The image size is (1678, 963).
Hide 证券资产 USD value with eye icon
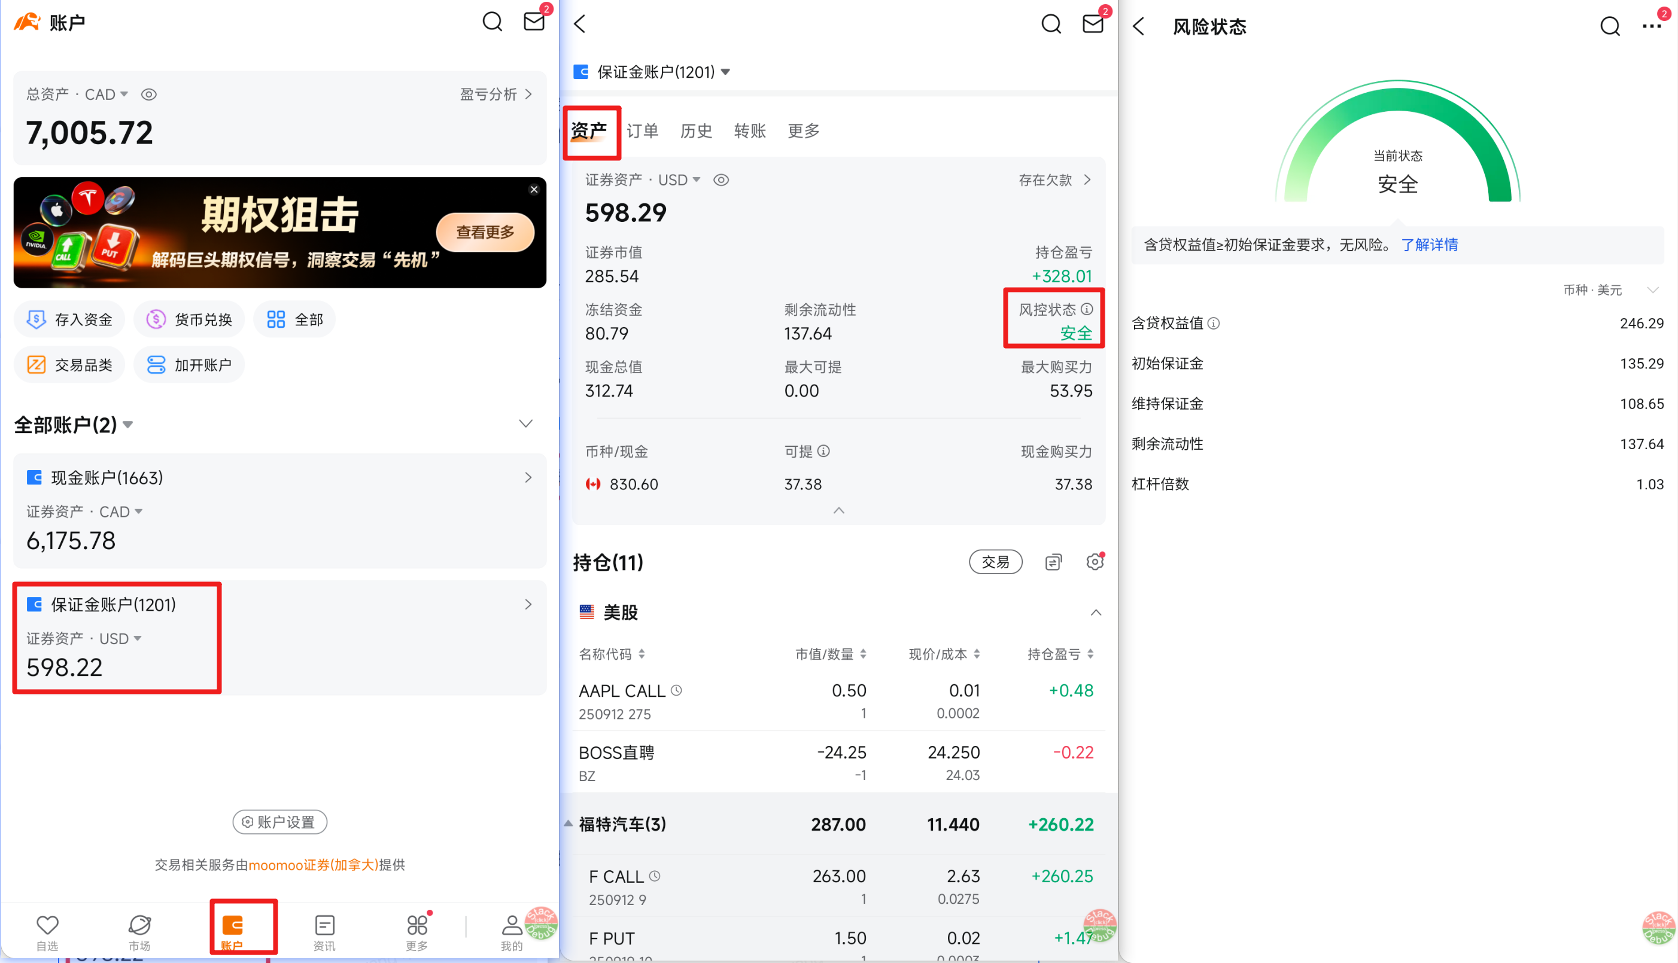tap(721, 180)
